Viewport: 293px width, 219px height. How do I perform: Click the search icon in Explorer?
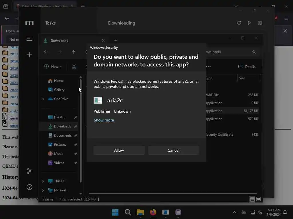tap(254, 52)
